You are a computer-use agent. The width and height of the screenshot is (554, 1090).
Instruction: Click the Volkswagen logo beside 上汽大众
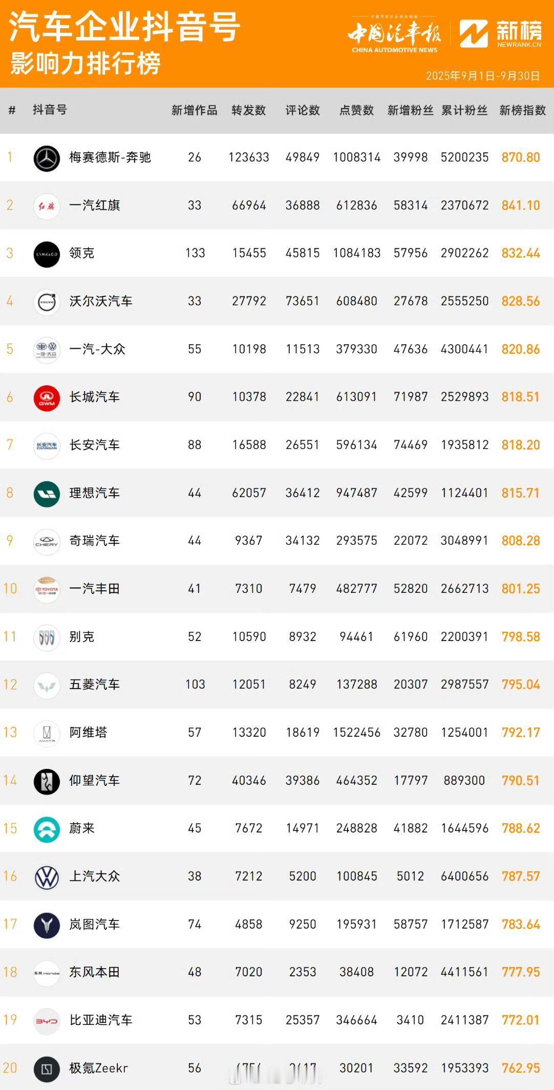[47, 878]
